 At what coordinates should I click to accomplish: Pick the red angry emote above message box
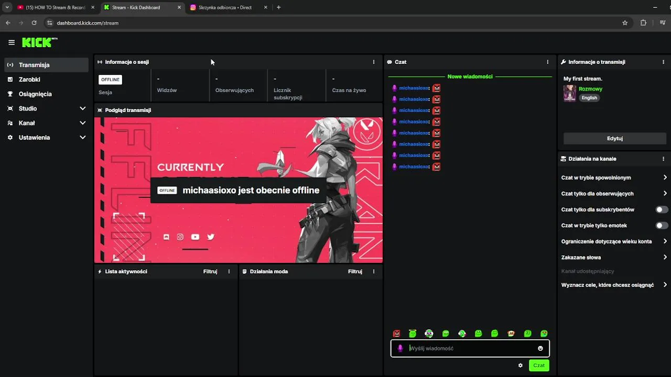pos(397,334)
